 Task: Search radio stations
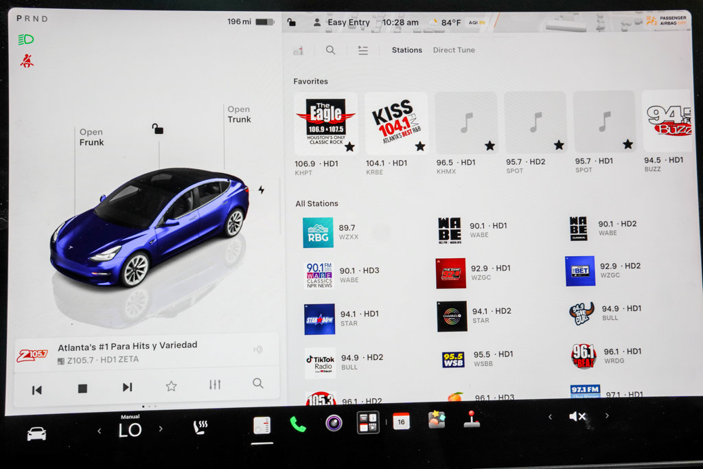tap(330, 50)
